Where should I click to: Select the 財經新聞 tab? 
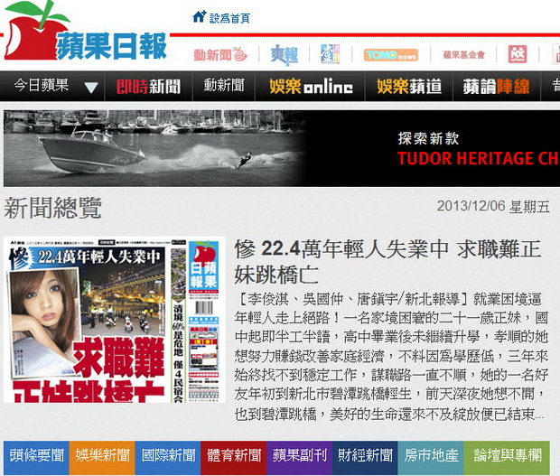365,457
